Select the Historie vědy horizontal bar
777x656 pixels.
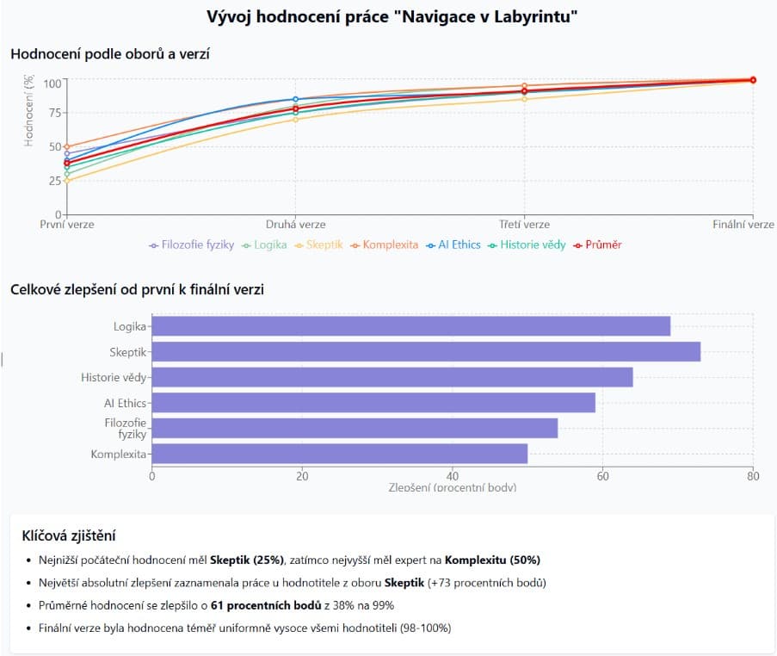[392, 377]
